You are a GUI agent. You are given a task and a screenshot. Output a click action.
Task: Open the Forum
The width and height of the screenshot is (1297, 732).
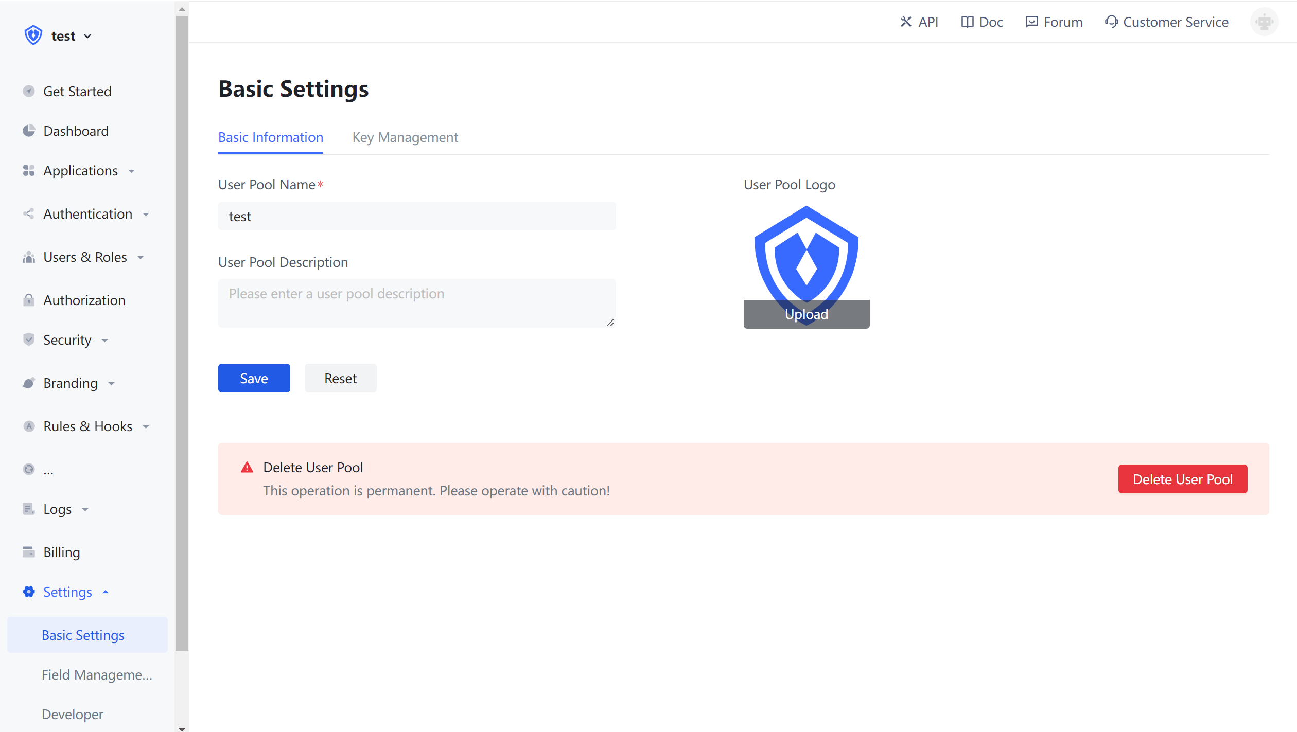(1053, 22)
